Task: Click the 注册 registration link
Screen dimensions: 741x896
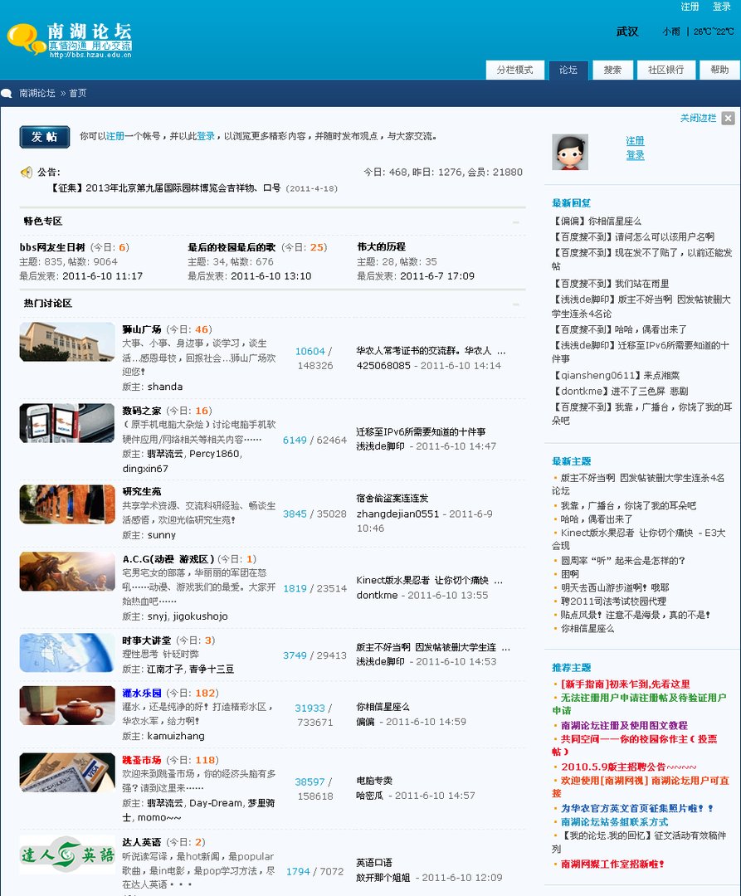Action: tap(689, 7)
